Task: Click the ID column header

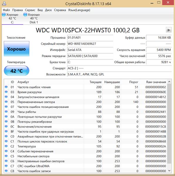Action: pyautogui.click(x=12, y=82)
